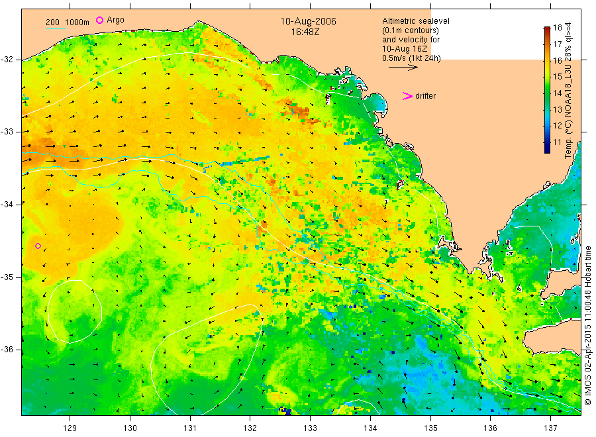Click the 18 label on the color bar
Screen dimensions: 596x437
click(x=557, y=27)
